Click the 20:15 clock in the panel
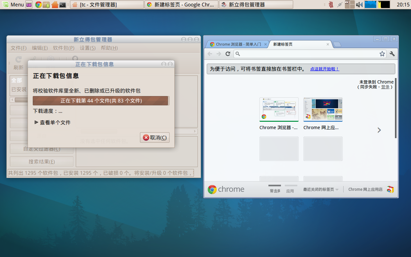The width and height of the screenshot is (411, 257). tap(403, 4)
